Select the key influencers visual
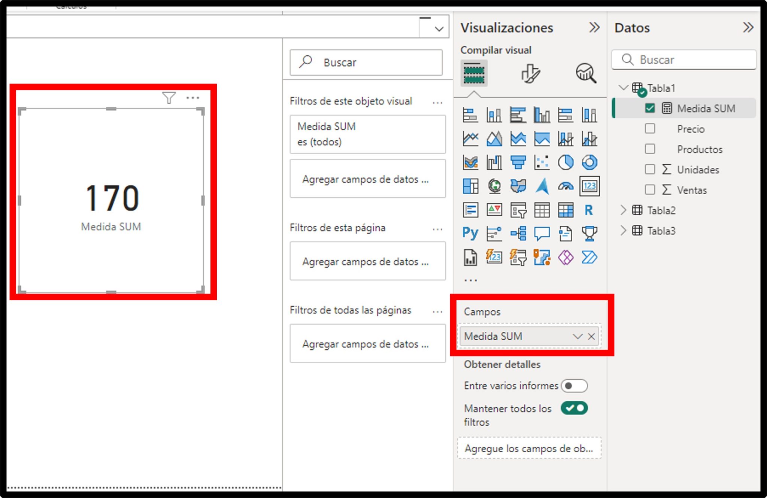 [494, 234]
